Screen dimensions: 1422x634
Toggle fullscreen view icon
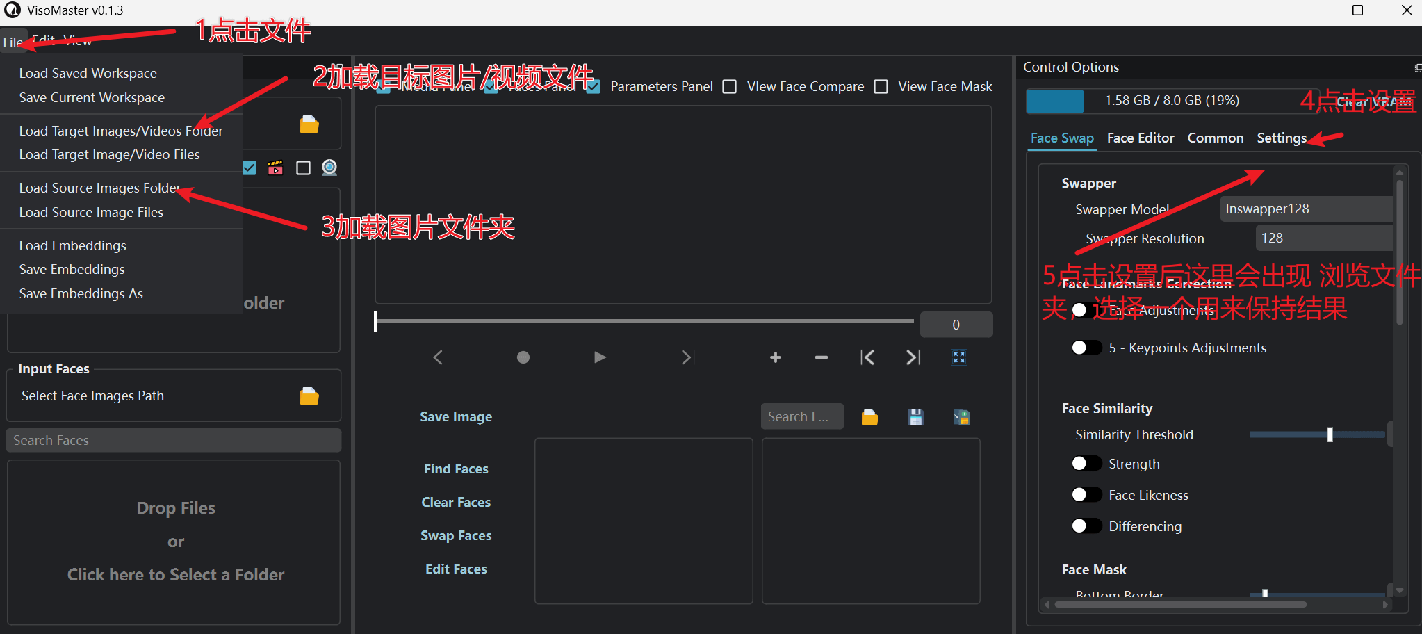(x=959, y=357)
